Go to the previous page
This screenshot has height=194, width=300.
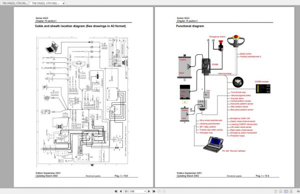[120, 191]
